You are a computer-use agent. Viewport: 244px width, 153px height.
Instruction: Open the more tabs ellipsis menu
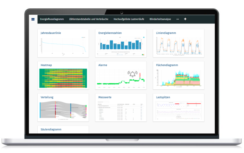pos(178,19)
